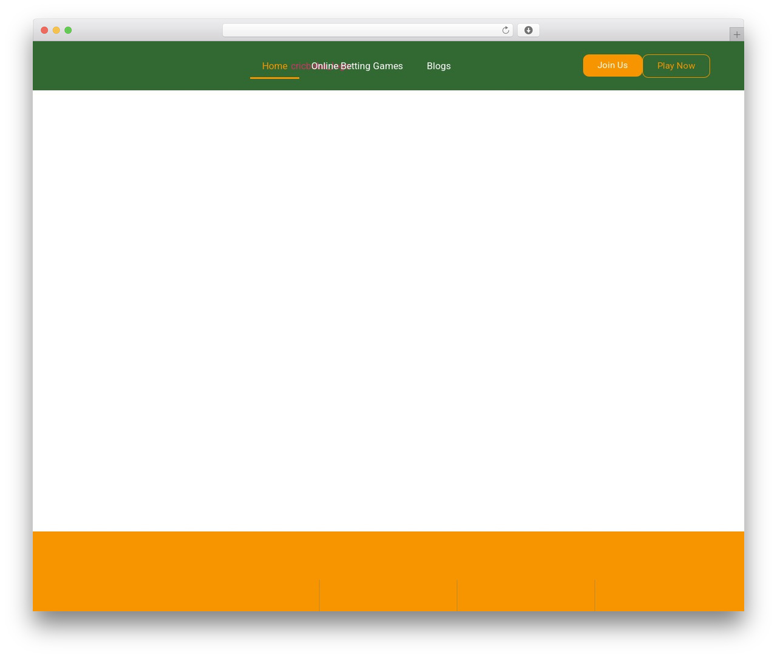Close the window with the red button

pyautogui.click(x=44, y=30)
